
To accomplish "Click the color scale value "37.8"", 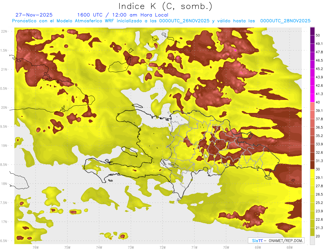I will 319,119.
